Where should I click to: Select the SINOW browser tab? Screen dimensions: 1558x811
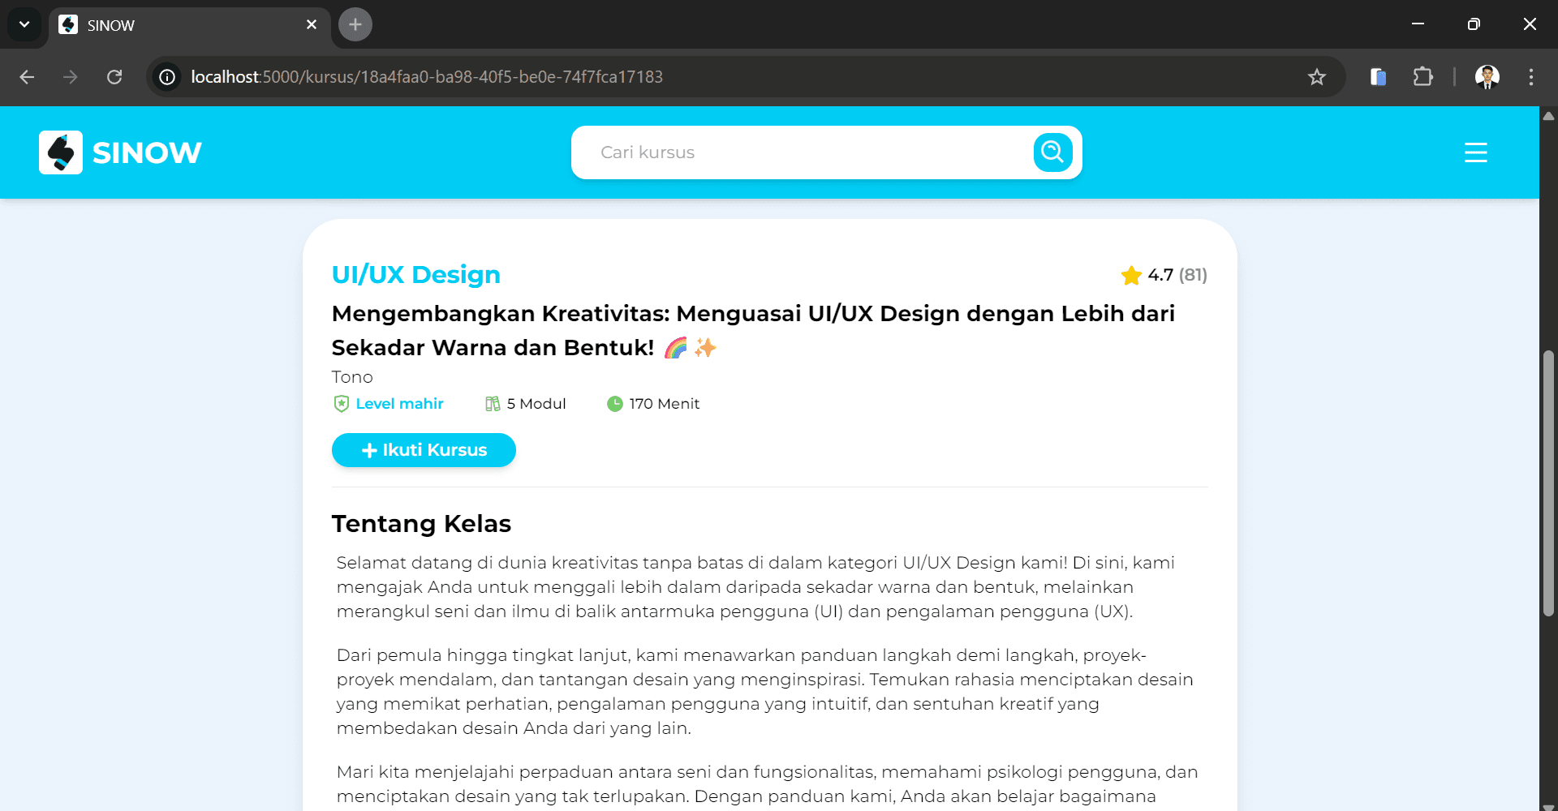click(179, 25)
